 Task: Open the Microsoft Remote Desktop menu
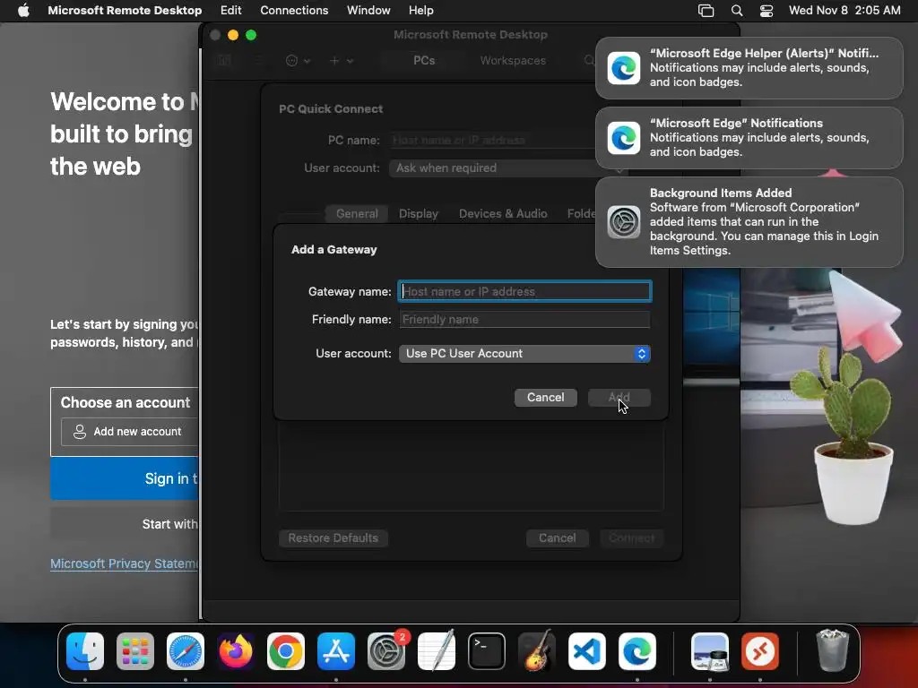(x=125, y=11)
